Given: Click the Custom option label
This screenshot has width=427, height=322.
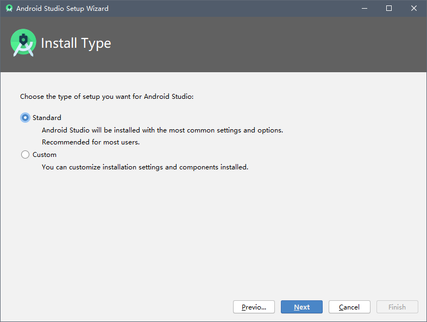Looking at the screenshot, I should (x=45, y=155).
